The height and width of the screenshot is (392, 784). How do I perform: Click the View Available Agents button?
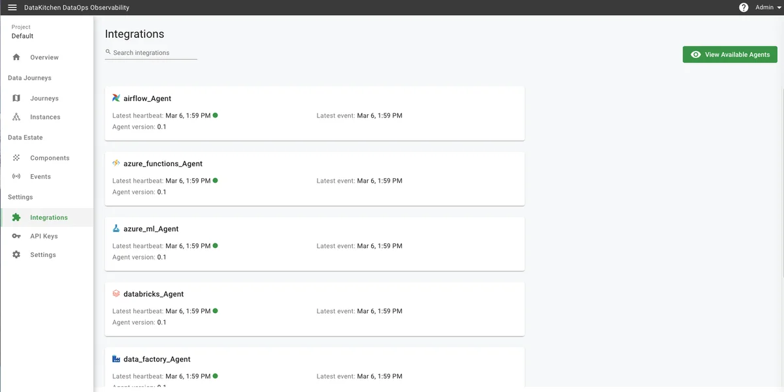click(x=730, y=55)
